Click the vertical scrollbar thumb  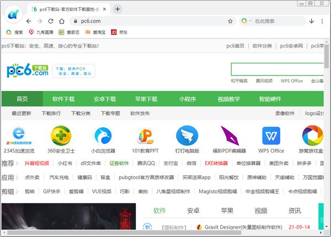point(327,56)
